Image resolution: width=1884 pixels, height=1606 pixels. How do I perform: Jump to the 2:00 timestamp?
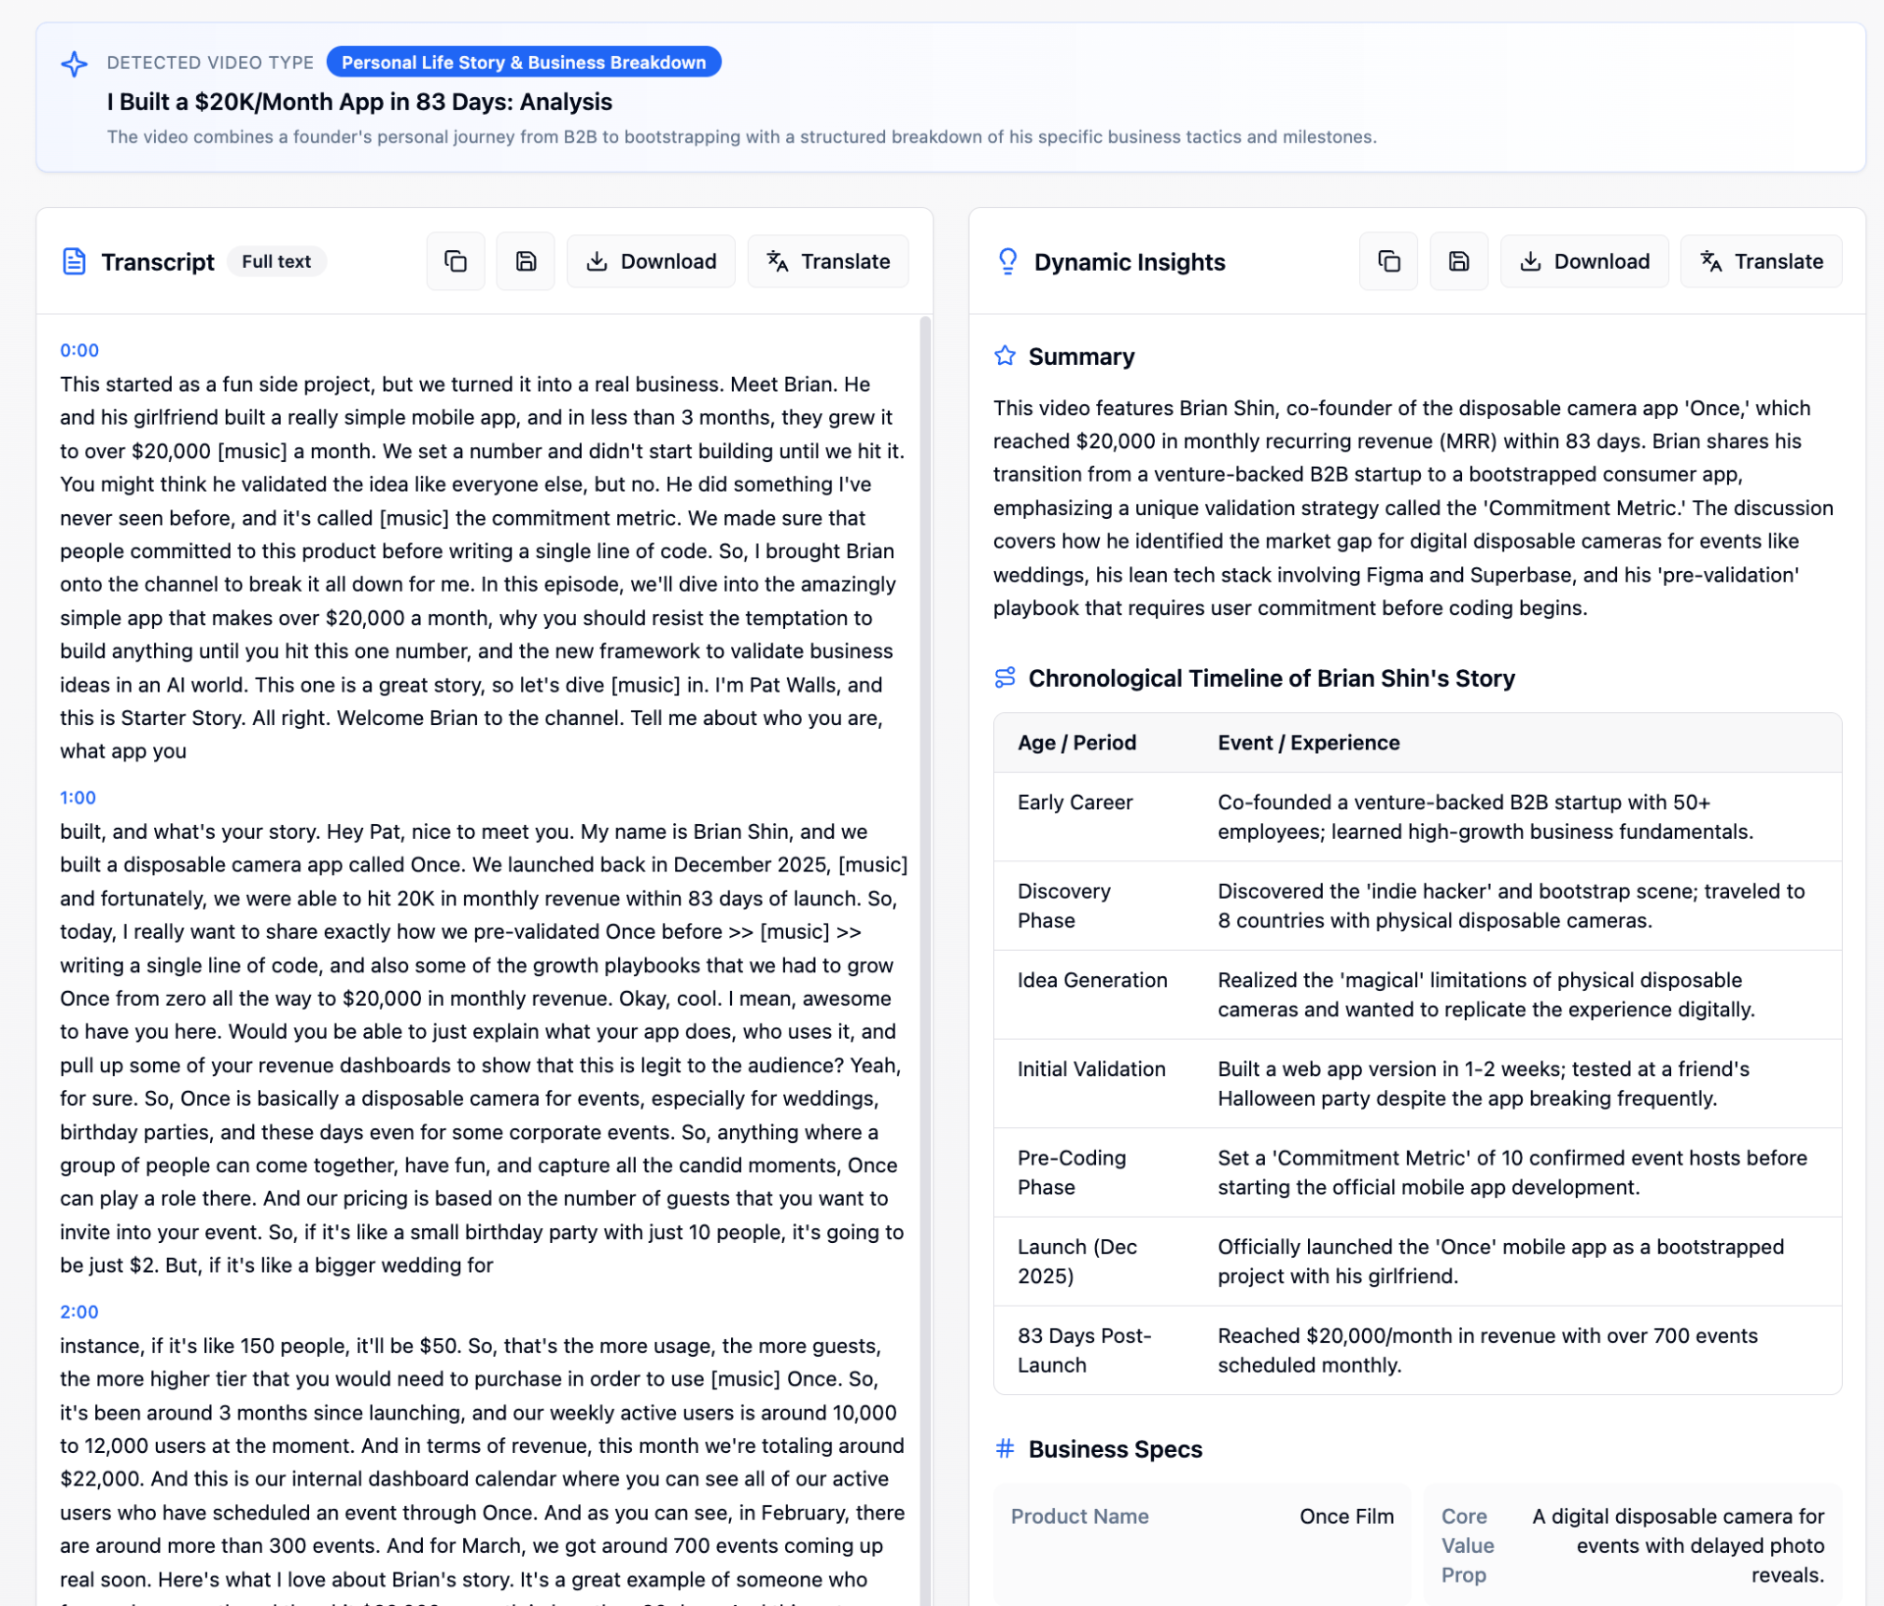(x=79, y=1312)
